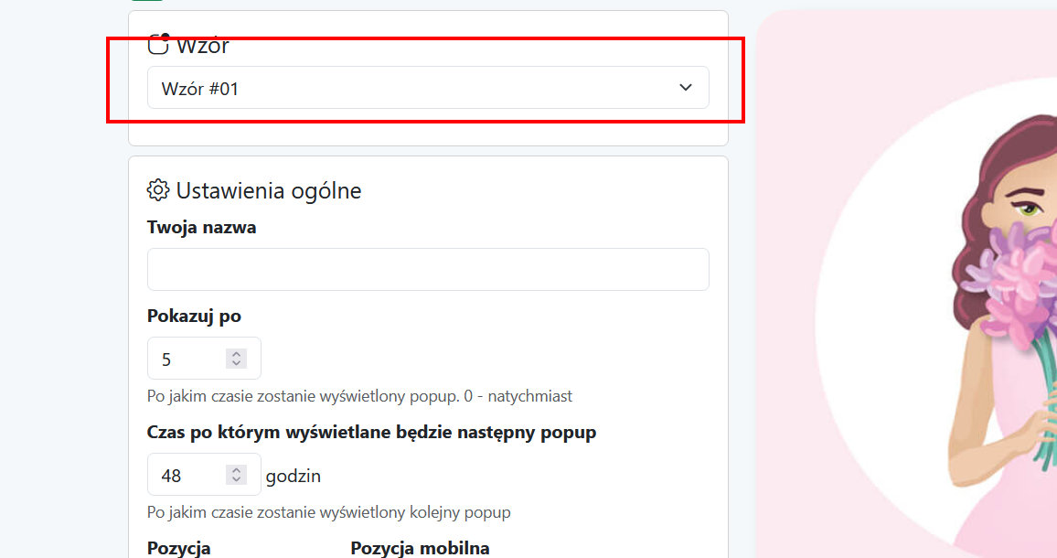The height and width of the screenshot is (558, 1057).
Task: Click the Wzór heading text
Action: 202,45
